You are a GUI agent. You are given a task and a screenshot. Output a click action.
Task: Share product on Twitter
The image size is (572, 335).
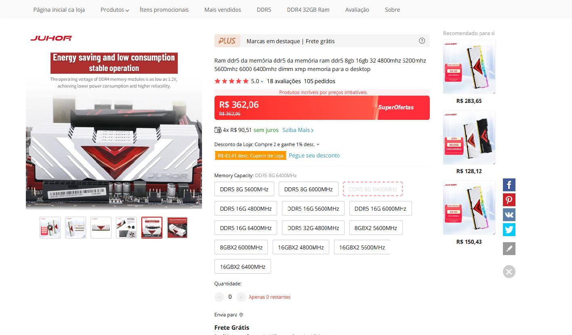[509, 230]
